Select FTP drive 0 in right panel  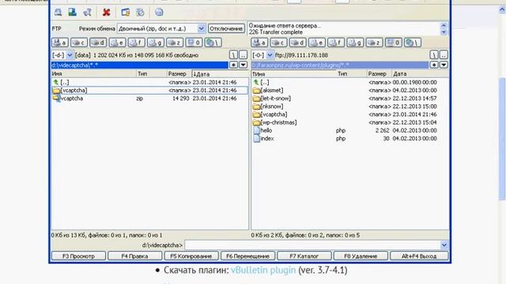pyautogui.click(x=393, y=43)
